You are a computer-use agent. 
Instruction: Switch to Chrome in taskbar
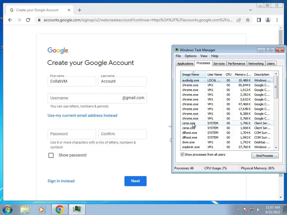[59, 209]
